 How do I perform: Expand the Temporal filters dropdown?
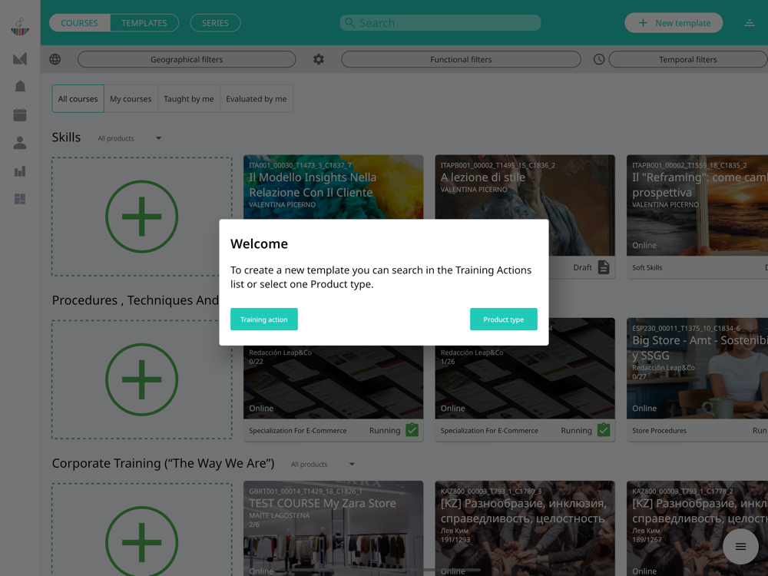(x=687, y=59)
